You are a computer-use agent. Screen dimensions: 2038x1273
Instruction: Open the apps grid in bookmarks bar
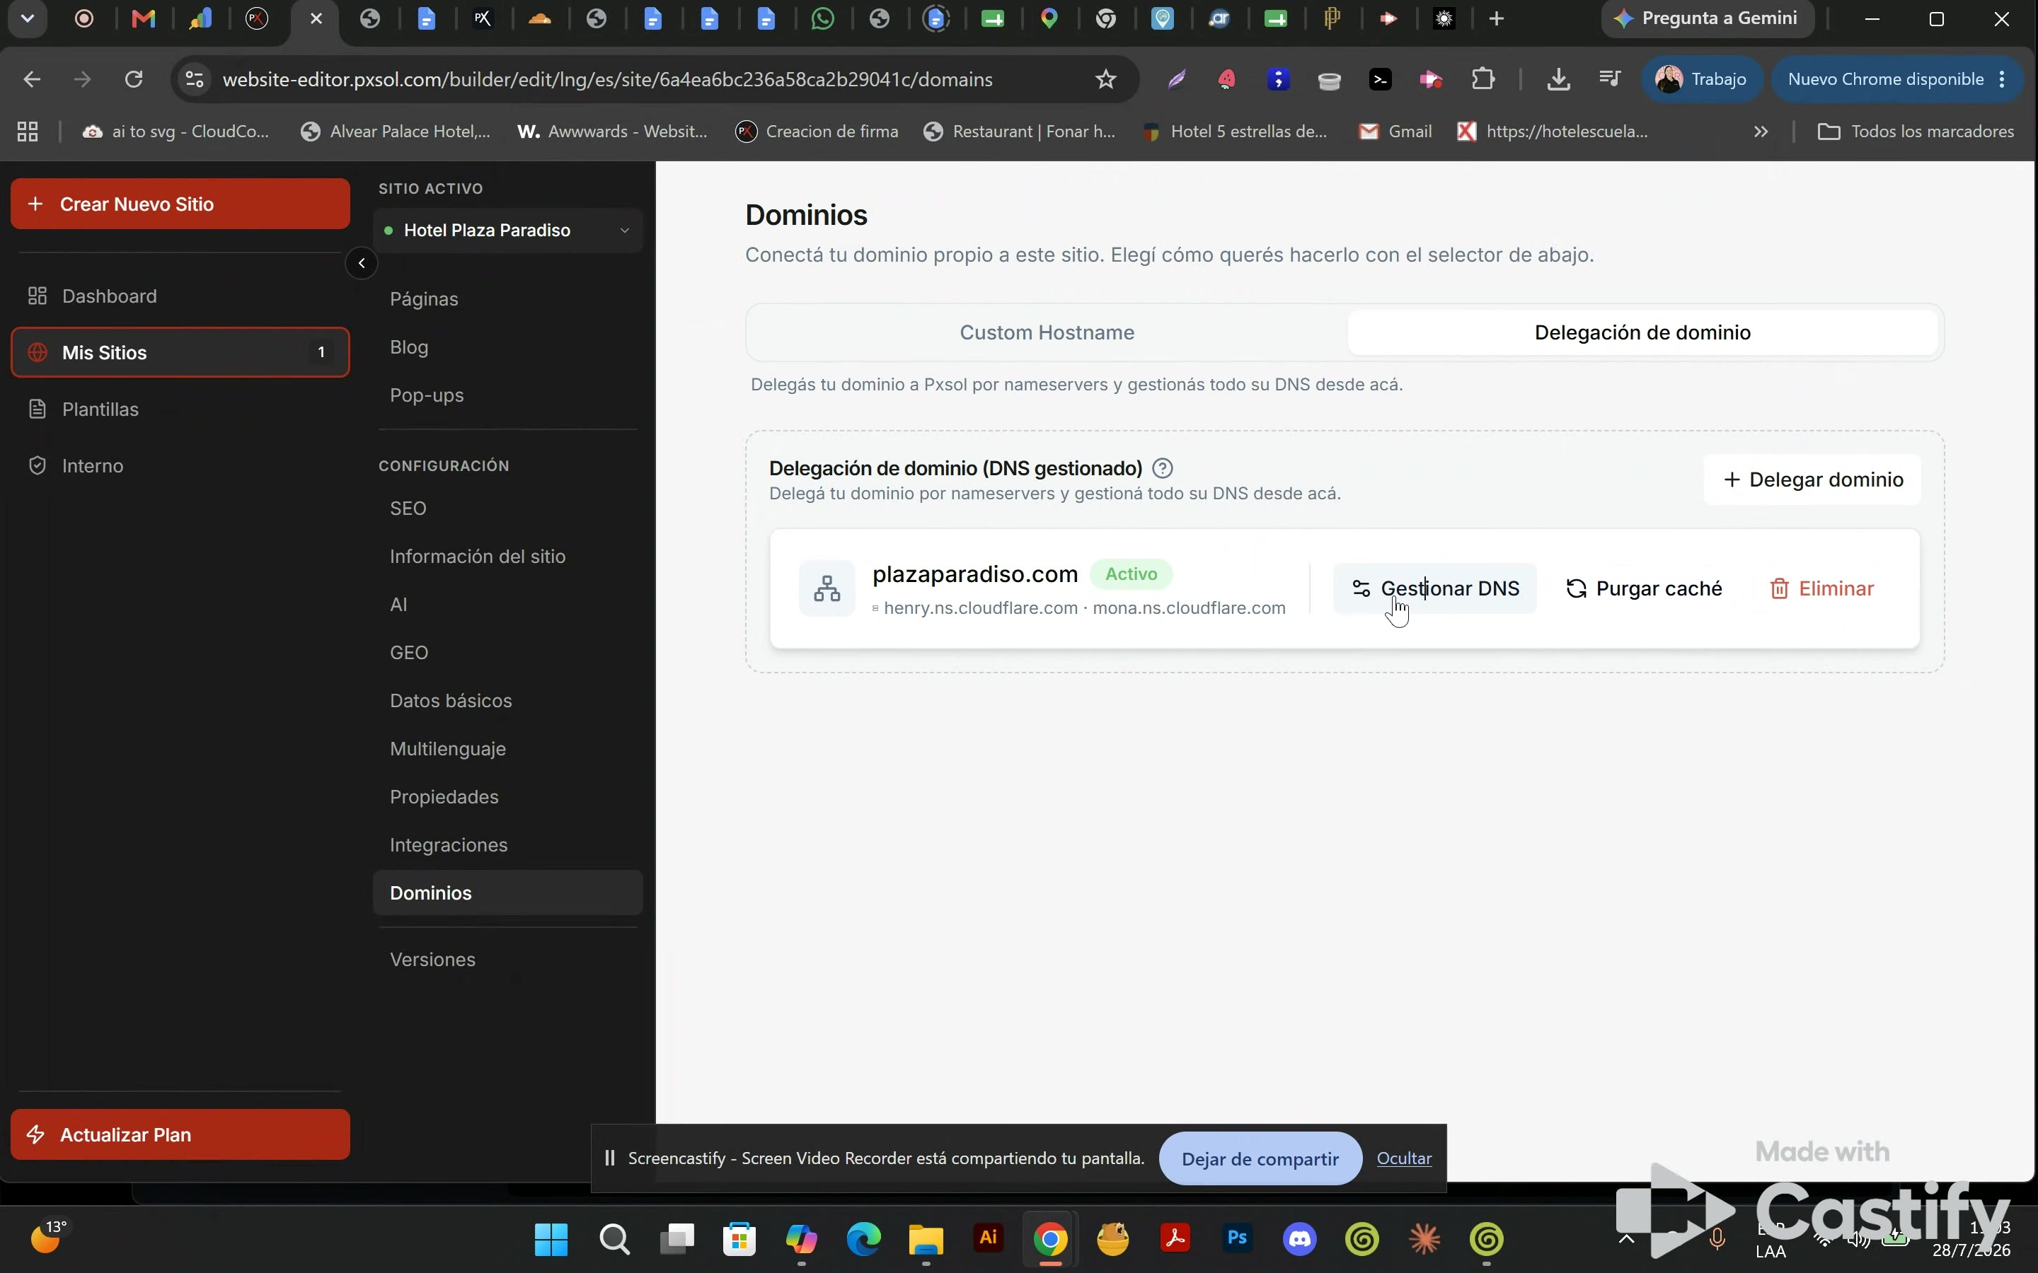[28, 132]
